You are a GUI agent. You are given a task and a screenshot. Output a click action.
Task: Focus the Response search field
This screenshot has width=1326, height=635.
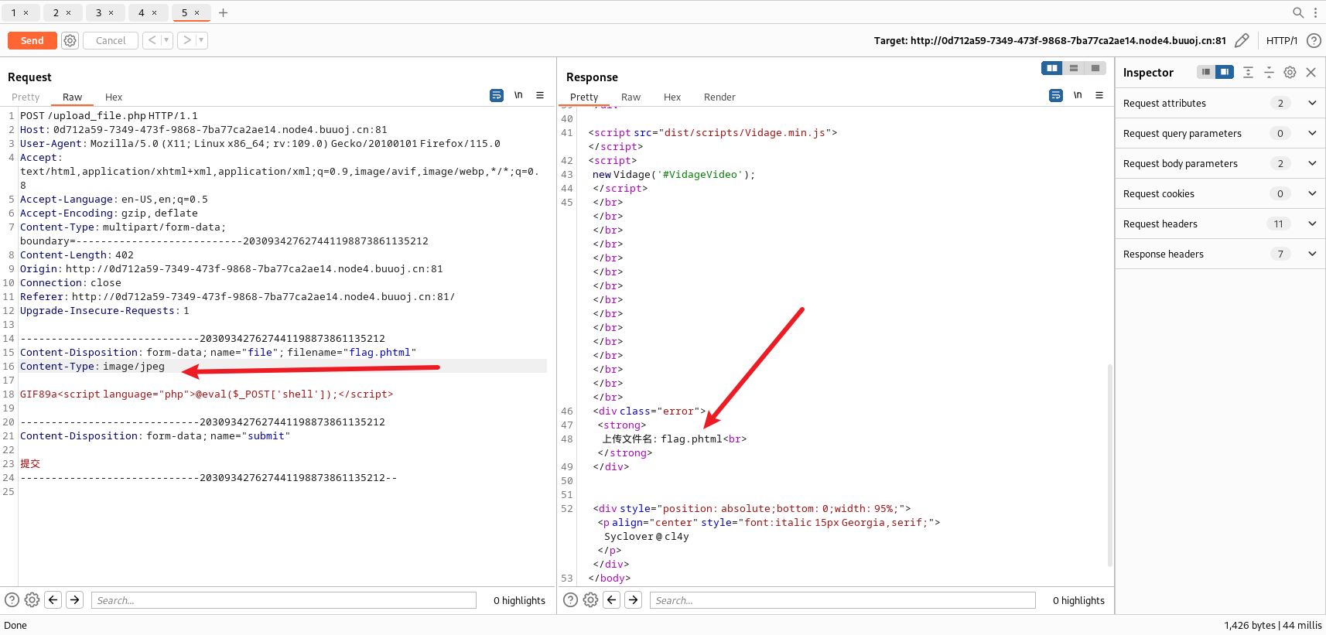(842, 600)
